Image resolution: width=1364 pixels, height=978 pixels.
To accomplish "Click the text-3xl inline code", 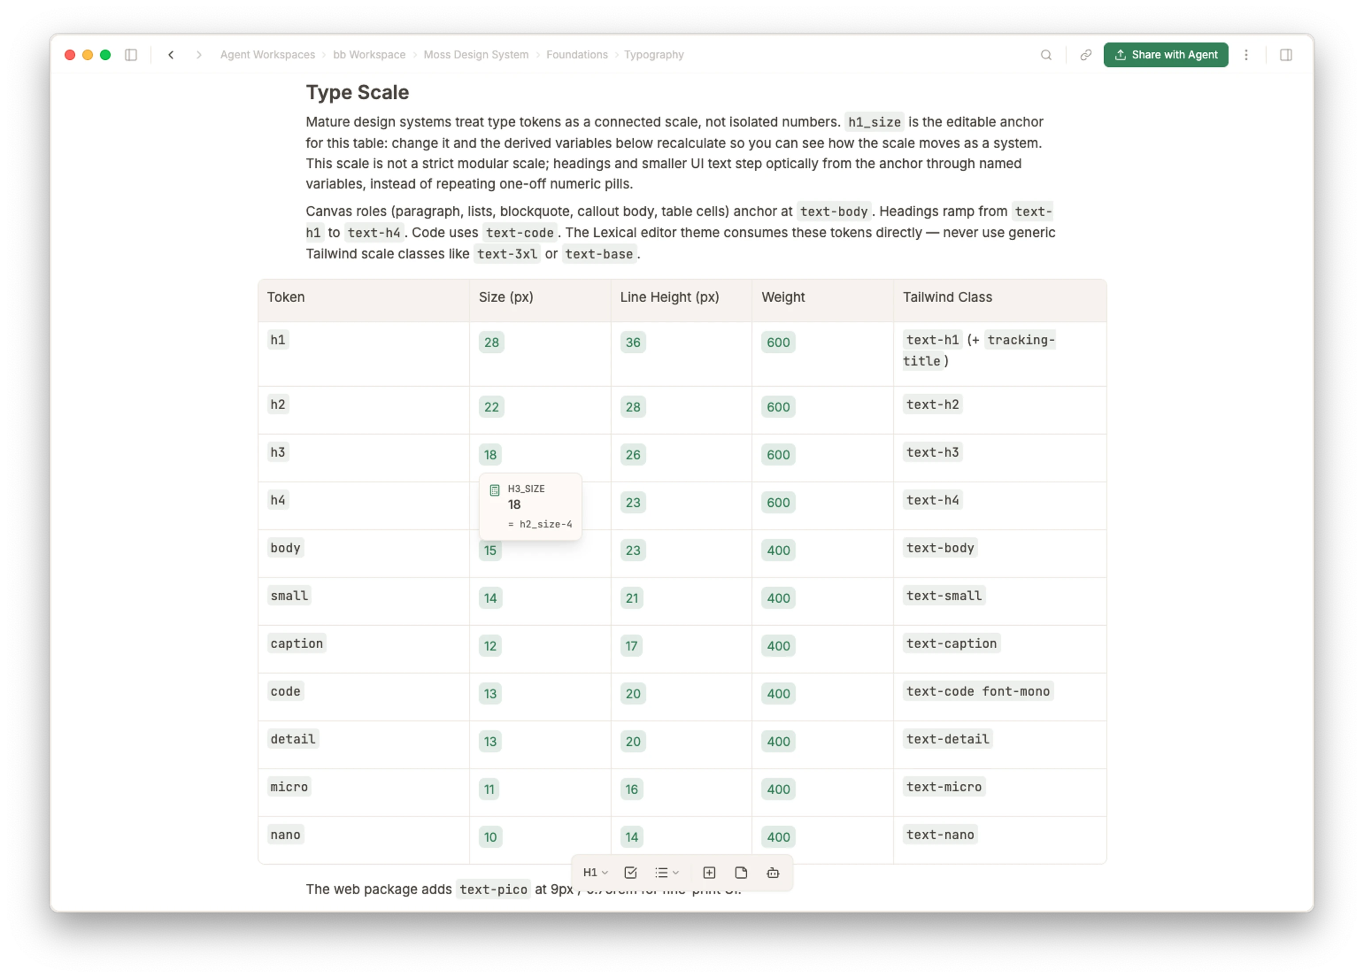I will click(x=507, y=254).
